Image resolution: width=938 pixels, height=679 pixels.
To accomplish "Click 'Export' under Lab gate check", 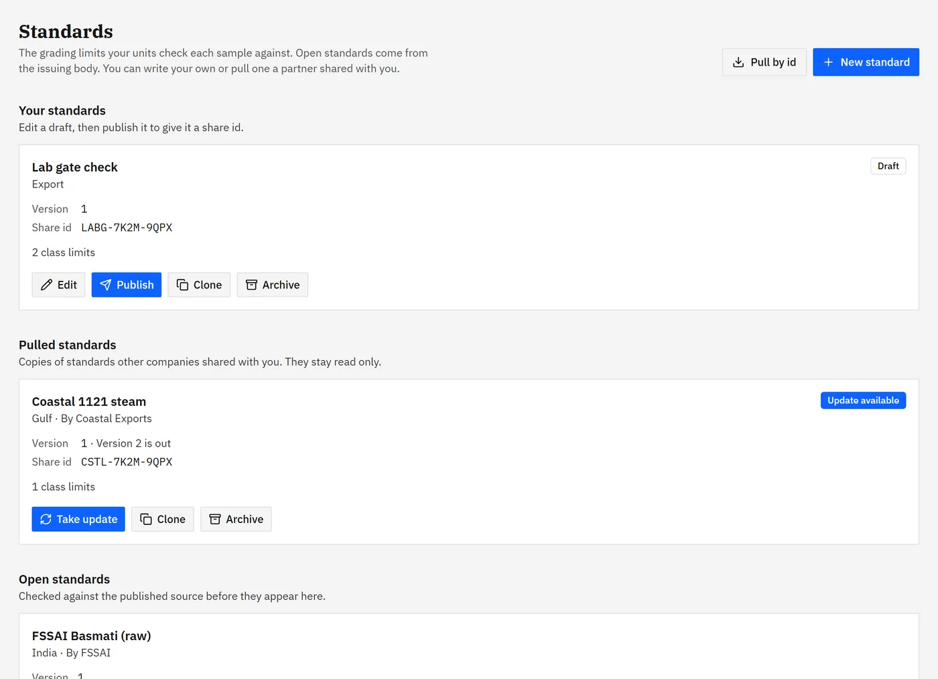I will (48, 184).
